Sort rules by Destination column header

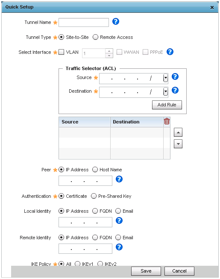pos(137,122)
